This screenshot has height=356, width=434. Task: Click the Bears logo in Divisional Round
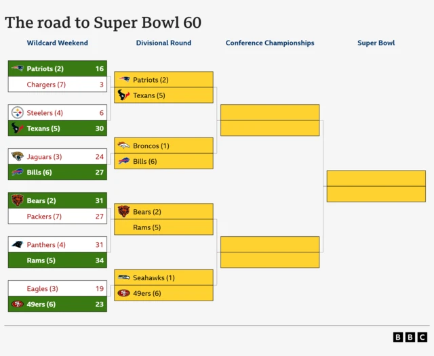[123, 211]
